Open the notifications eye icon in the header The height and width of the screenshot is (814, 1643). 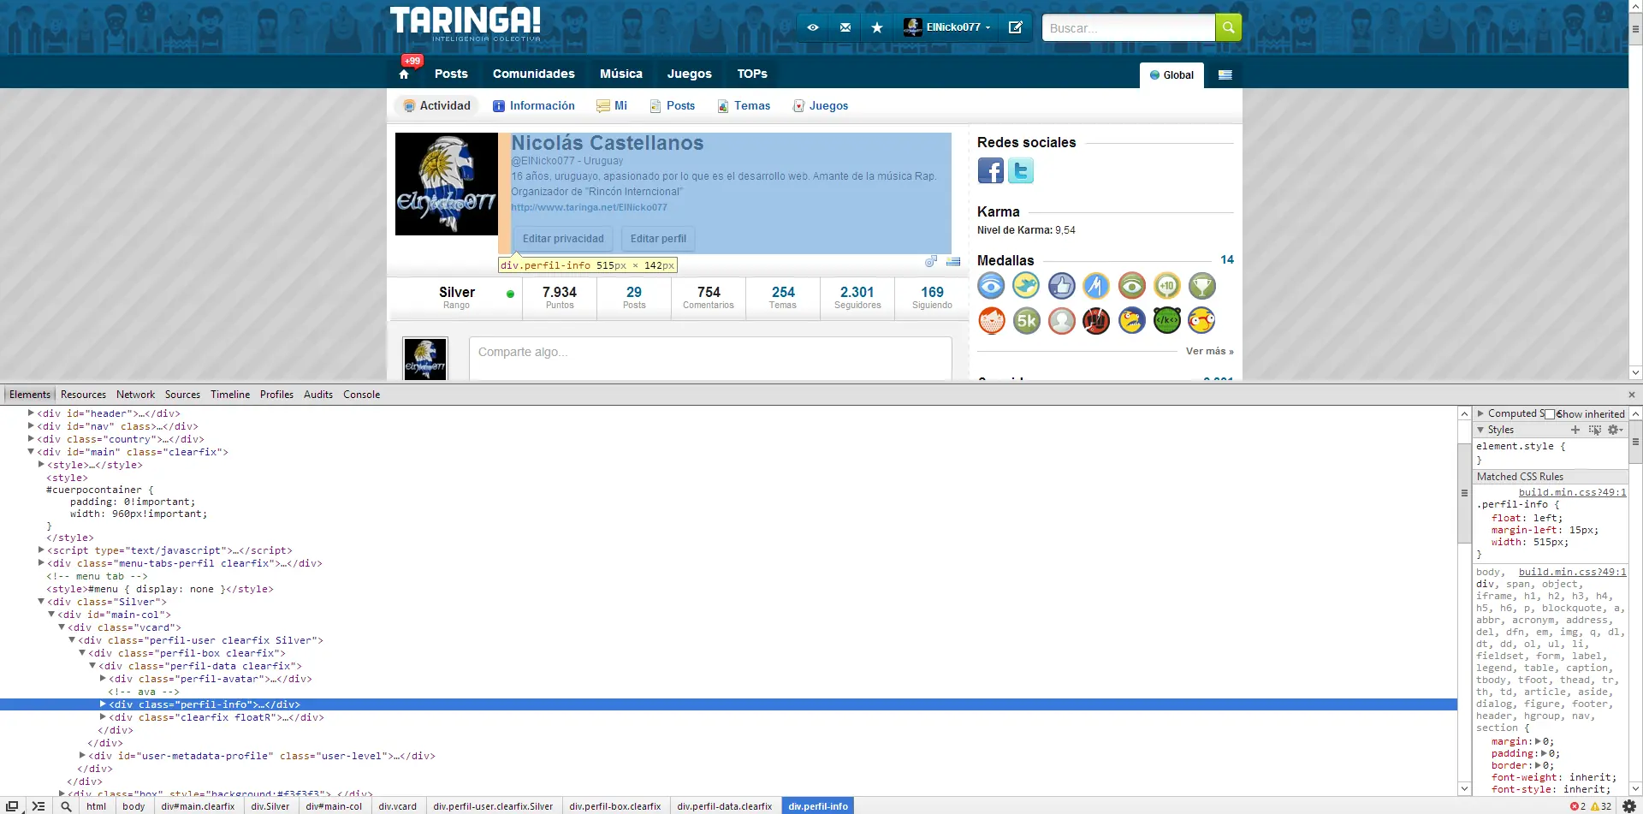coord(813,27)
